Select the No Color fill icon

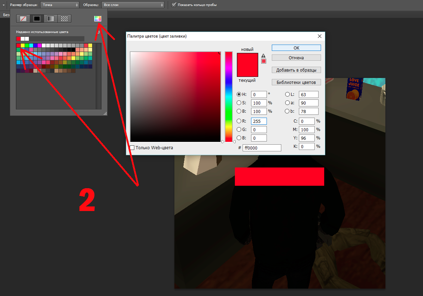[x=23, y=19]
